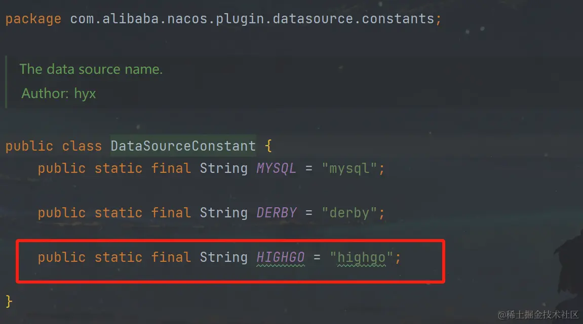The width and height of the screenshot is (583, 324).
Task: Click the final keyword on the MYSQL line
Action: click(171, 168)
